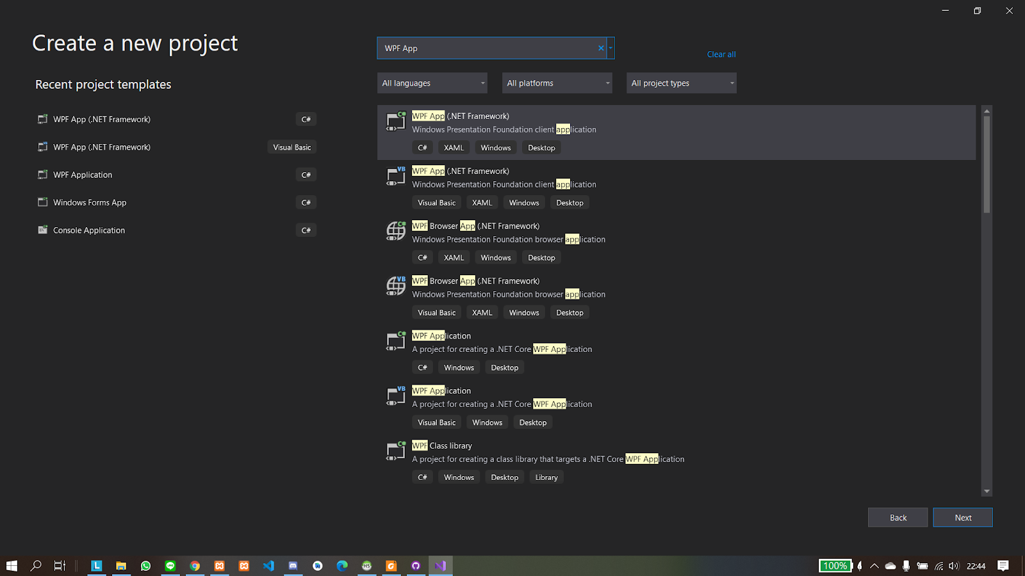Select the Visual Basic WPF App (.NET Framework) title
This screenshot has height=576, width=1025.
461,171
